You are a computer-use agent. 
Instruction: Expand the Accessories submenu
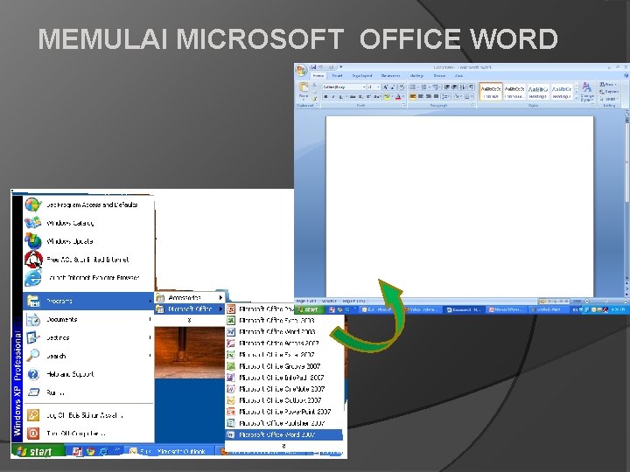tap(190, 297)
